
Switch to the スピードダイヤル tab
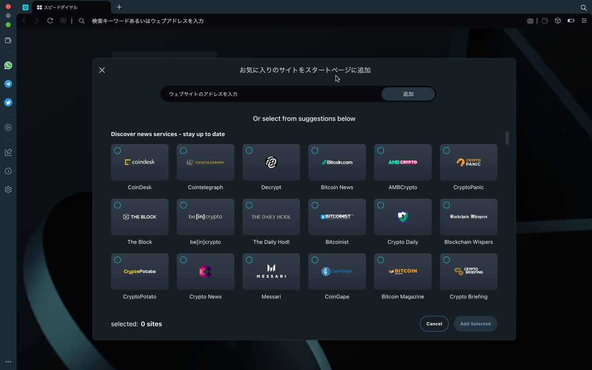pos(71,7)
